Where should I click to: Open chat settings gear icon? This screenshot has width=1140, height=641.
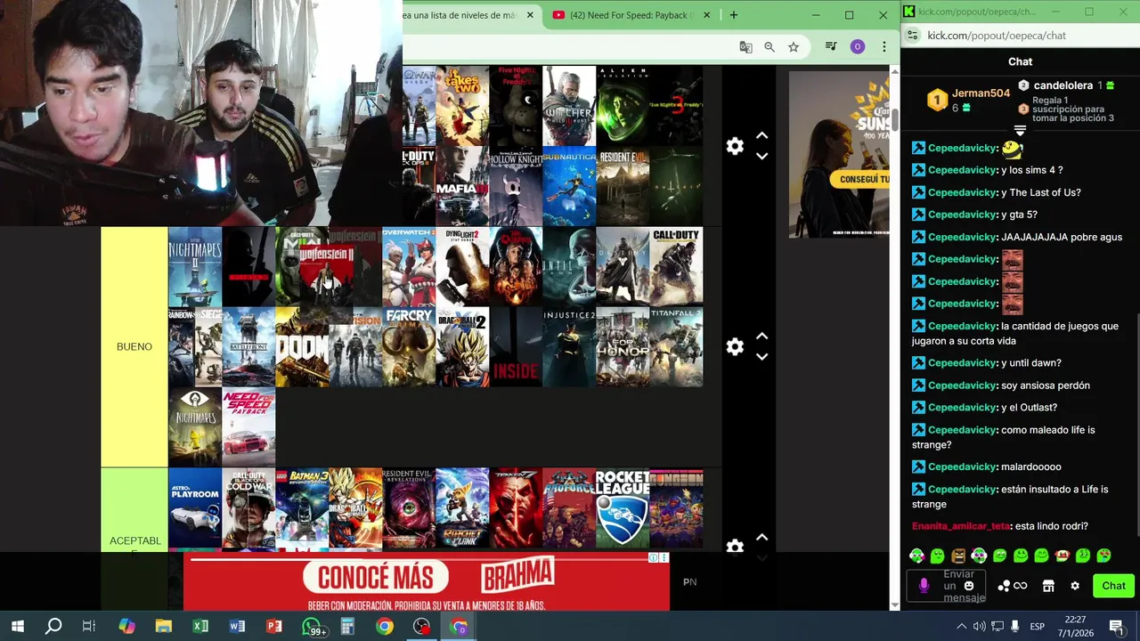click(x=1075, y=586)
